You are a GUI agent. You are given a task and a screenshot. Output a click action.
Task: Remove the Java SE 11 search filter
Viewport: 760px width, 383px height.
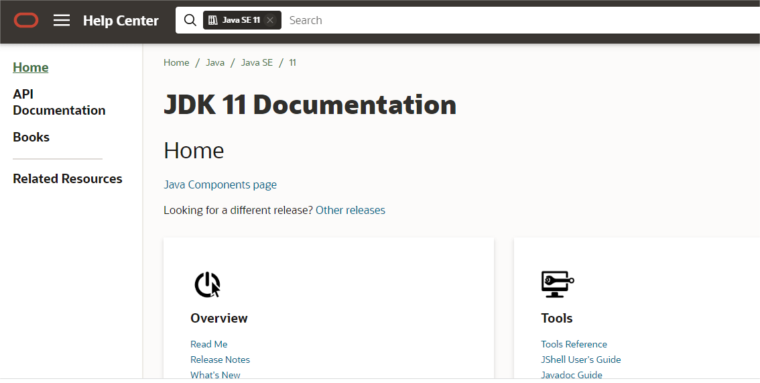tap(270, 20)
